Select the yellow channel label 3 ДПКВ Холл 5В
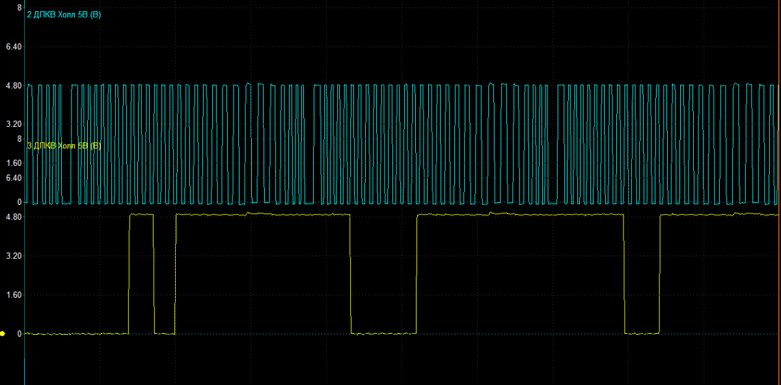Viewport: 781px width, 385px height. point(63,146)
